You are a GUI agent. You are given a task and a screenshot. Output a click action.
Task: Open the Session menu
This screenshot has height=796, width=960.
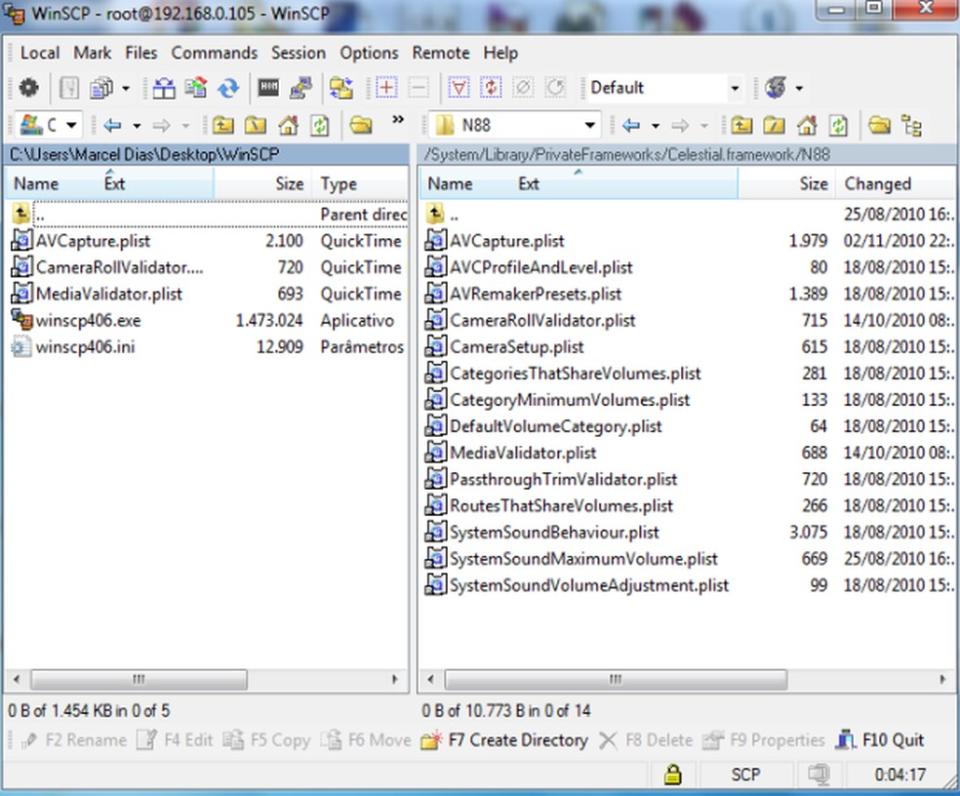pyautogui.click(x=299, y=53)
